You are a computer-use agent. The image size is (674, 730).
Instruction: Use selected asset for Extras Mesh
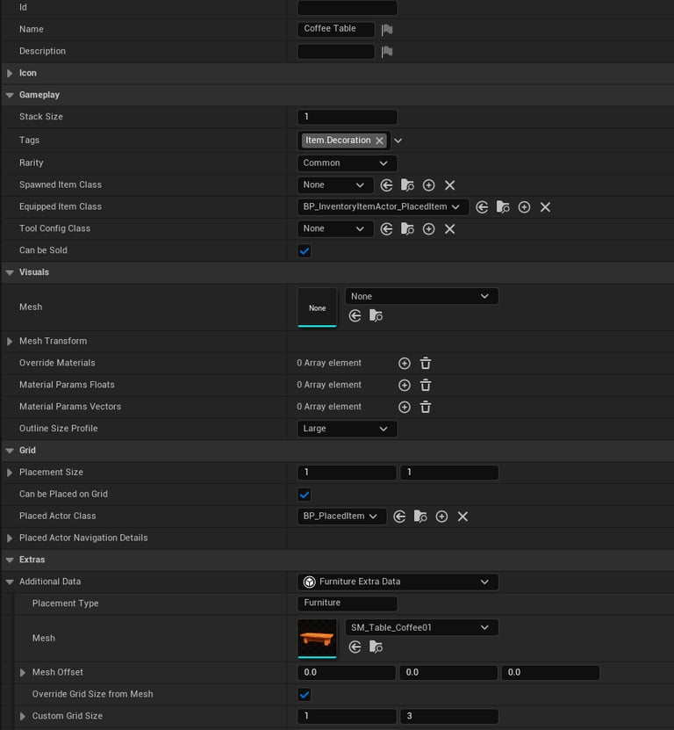tap(355, 647)
